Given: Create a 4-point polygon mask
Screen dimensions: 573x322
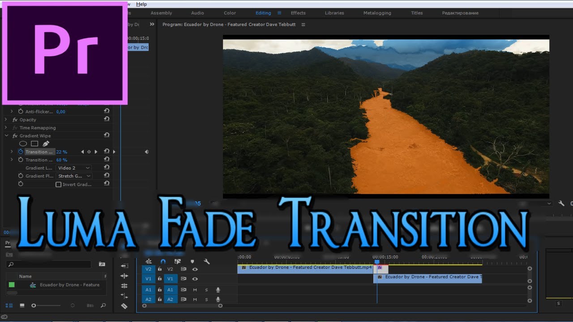Looking at the screenshot, I should [34, 144].
